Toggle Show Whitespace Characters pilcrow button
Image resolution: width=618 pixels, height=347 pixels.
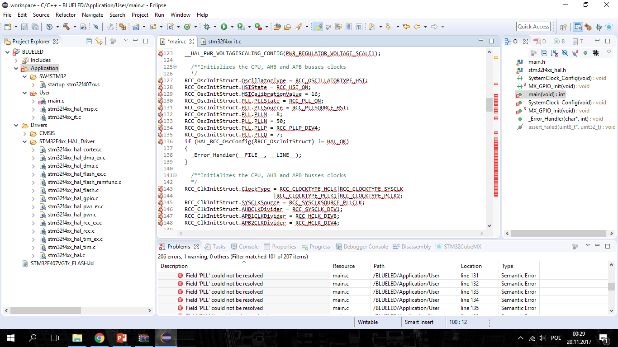point(359,27)
